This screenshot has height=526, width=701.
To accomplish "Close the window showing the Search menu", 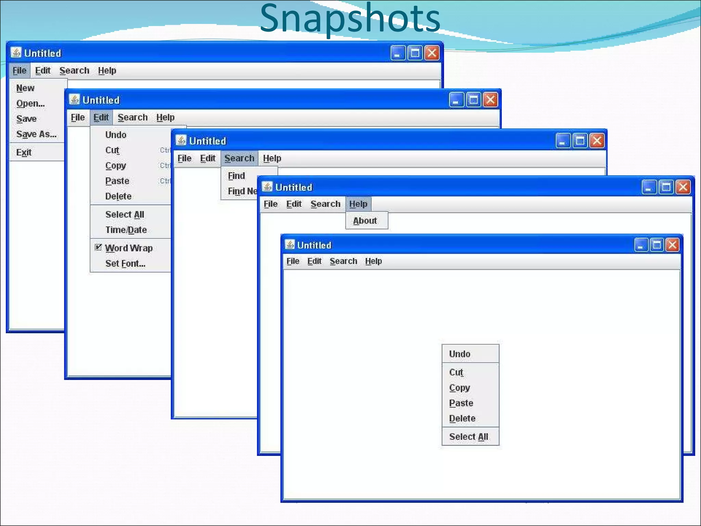I will 597,141.
